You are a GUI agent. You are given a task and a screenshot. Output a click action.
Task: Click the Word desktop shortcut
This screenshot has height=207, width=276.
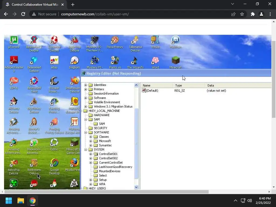coord(155,62)
